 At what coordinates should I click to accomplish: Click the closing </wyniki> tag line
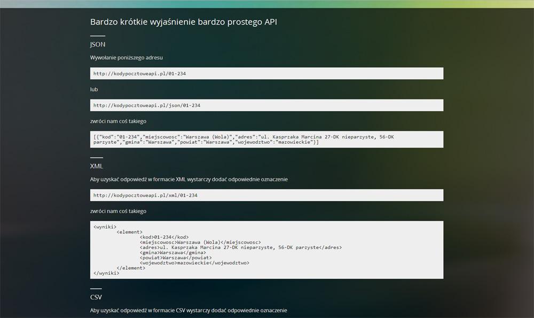(107, 273)
